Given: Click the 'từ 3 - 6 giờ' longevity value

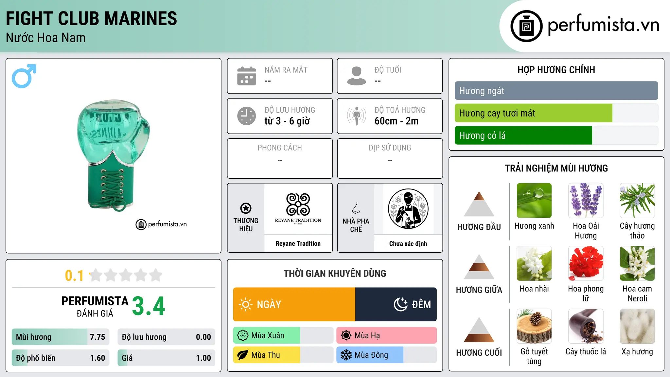Looking at the screenshot, I should click(x=287, y=121).
